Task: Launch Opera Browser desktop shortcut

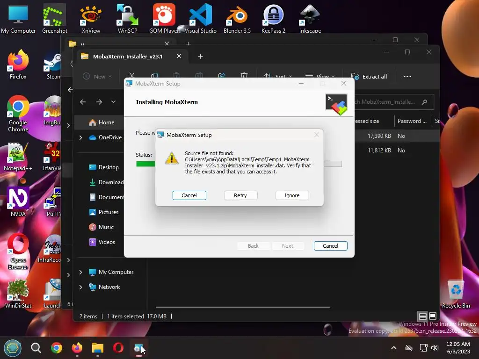Action: [18, 251]
